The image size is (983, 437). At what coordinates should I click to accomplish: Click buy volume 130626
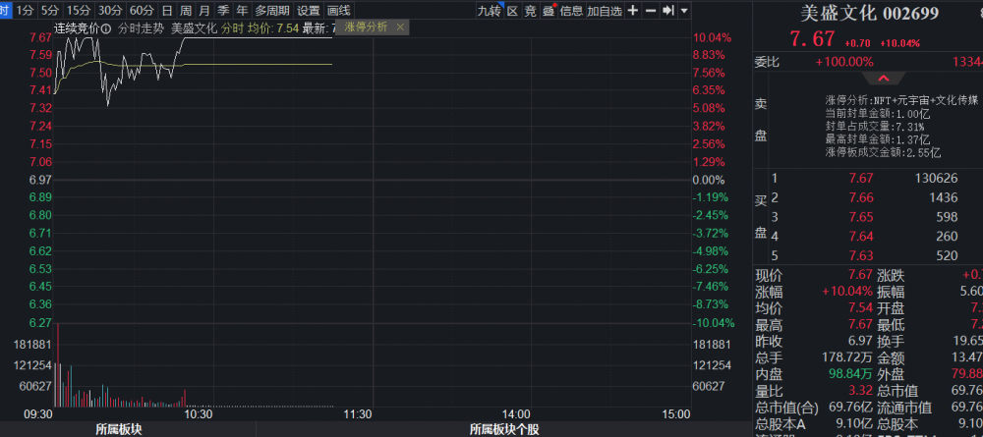[x=935, y=179]
